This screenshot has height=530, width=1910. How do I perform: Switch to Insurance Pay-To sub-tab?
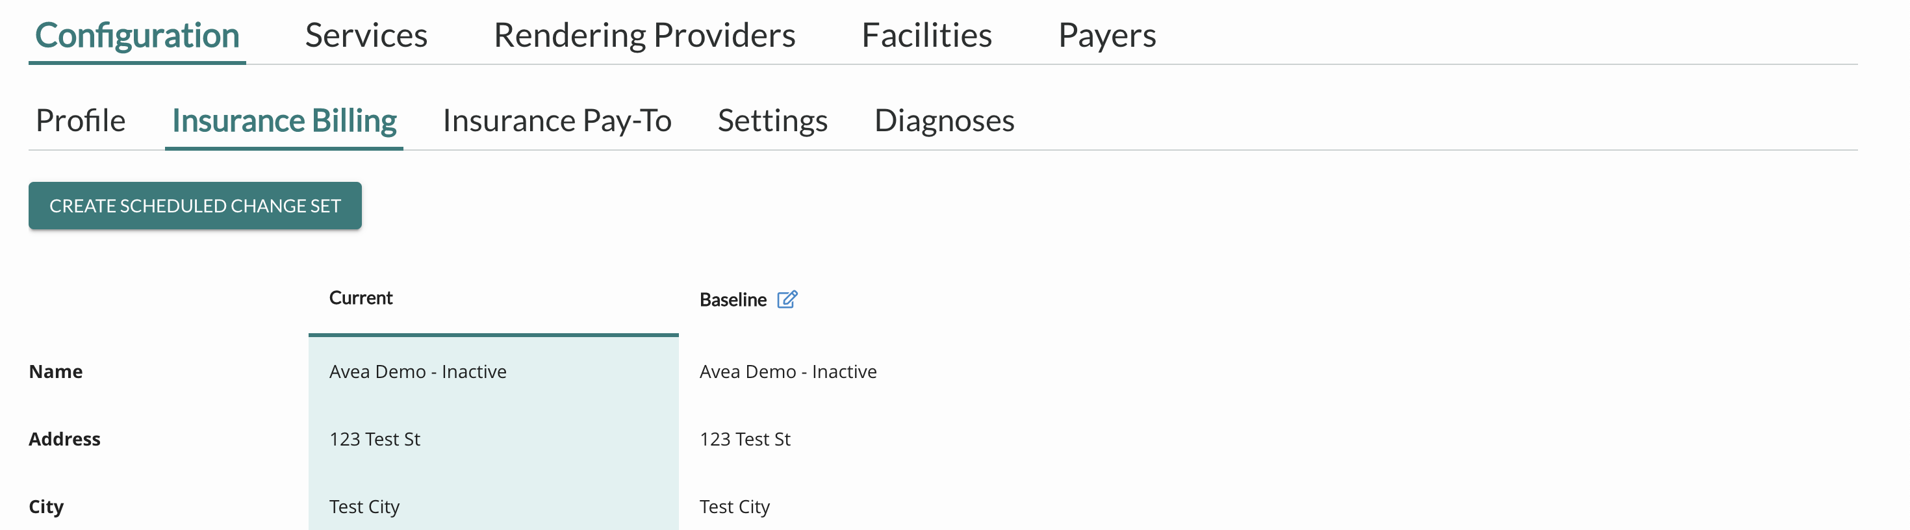click(557, 120)
